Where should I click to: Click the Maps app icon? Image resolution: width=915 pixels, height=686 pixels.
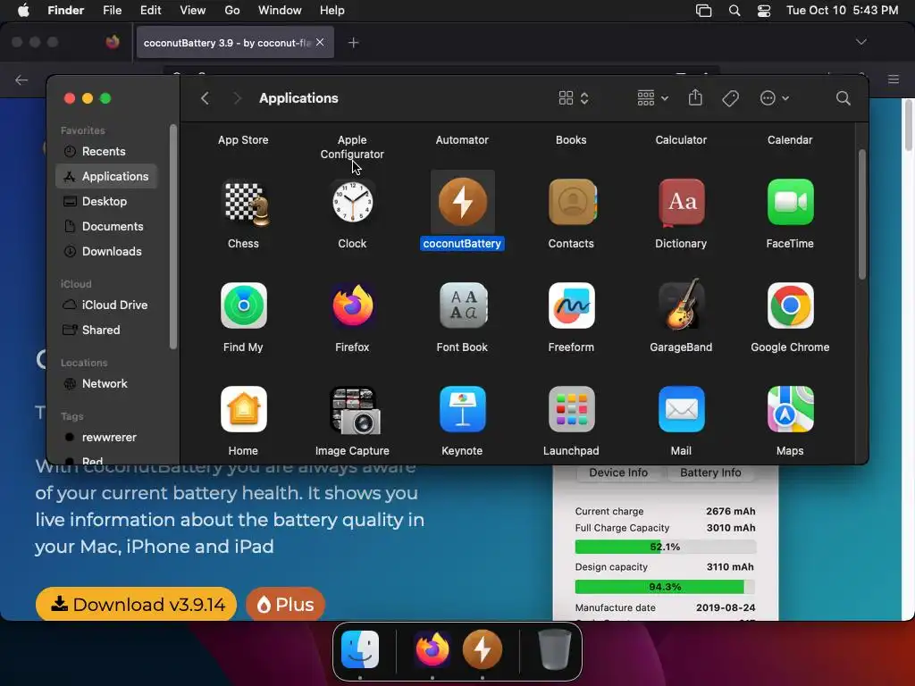790,409
